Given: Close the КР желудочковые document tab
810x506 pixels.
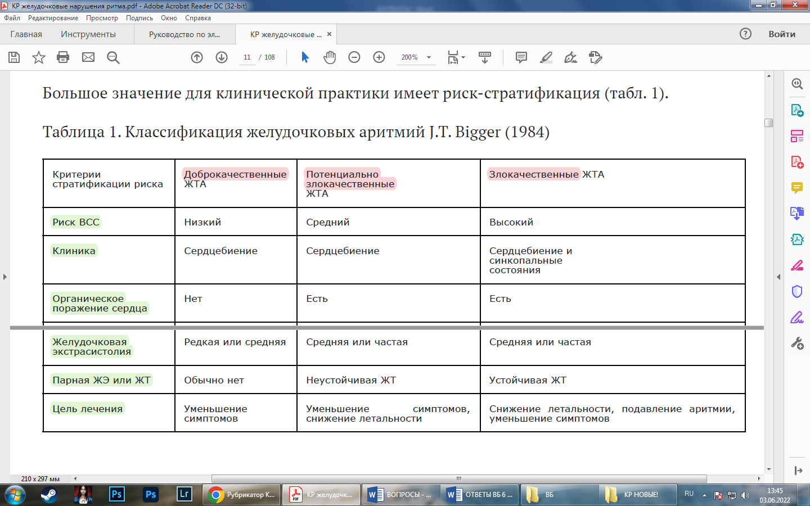Looking at the screenshot, I should 330,34.
